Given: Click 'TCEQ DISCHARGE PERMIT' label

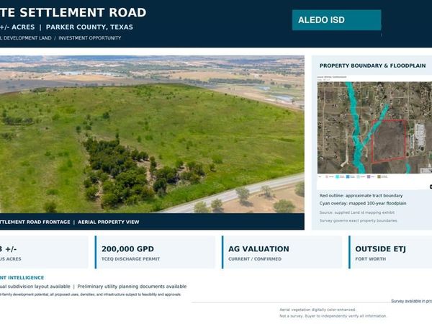Looking at the screenshot, I should tap(130, 259).
